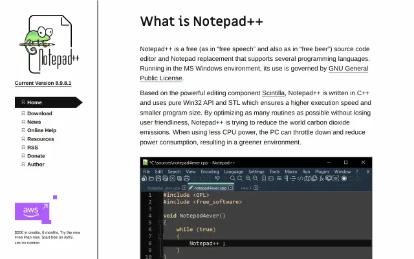Open the RSS sidebar link
The width and height of the screenshot is (414, 259).
[x=32, y=148]
